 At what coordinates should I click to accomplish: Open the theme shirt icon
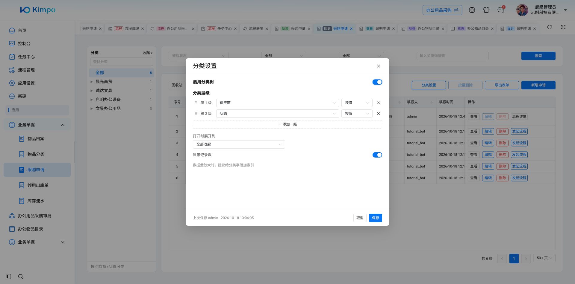pyautogui.click(x=486, y=10)
